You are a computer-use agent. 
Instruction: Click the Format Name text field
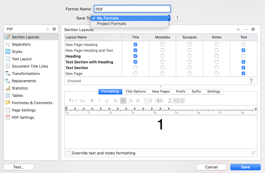132,9
